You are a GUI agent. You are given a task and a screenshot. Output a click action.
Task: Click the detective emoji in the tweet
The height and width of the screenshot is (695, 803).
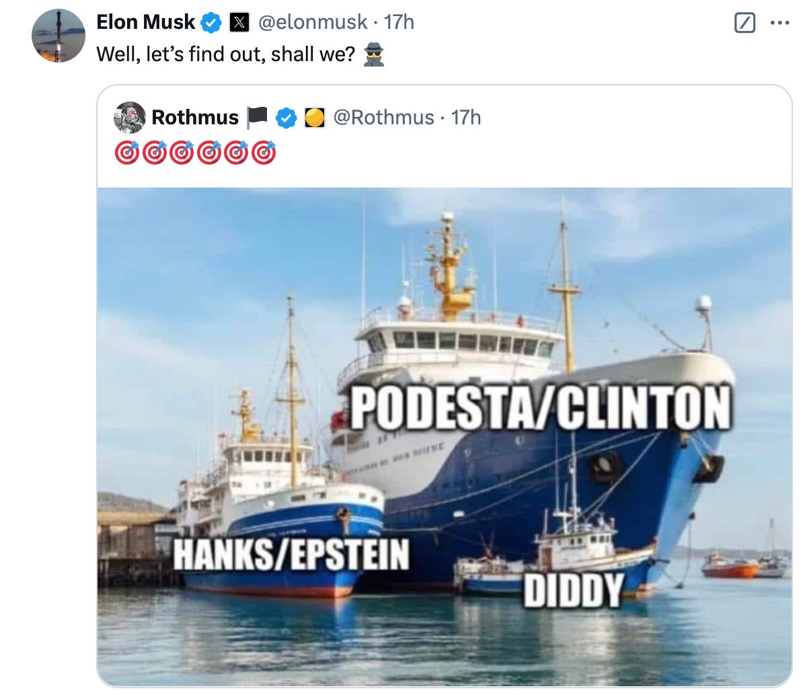373,54
